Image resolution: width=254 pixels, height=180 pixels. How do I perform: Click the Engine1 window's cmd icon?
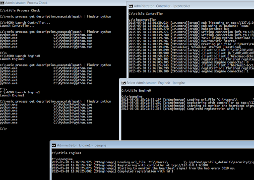(x=54, y=145)
